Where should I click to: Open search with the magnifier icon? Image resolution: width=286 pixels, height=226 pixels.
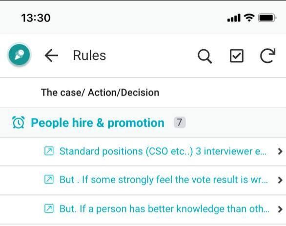click(x=204, y=56)
